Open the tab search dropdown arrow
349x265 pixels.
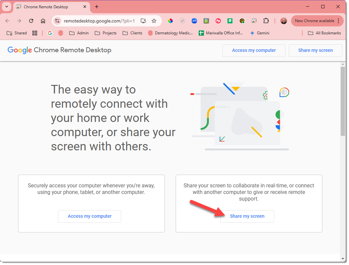click(7, 7)
